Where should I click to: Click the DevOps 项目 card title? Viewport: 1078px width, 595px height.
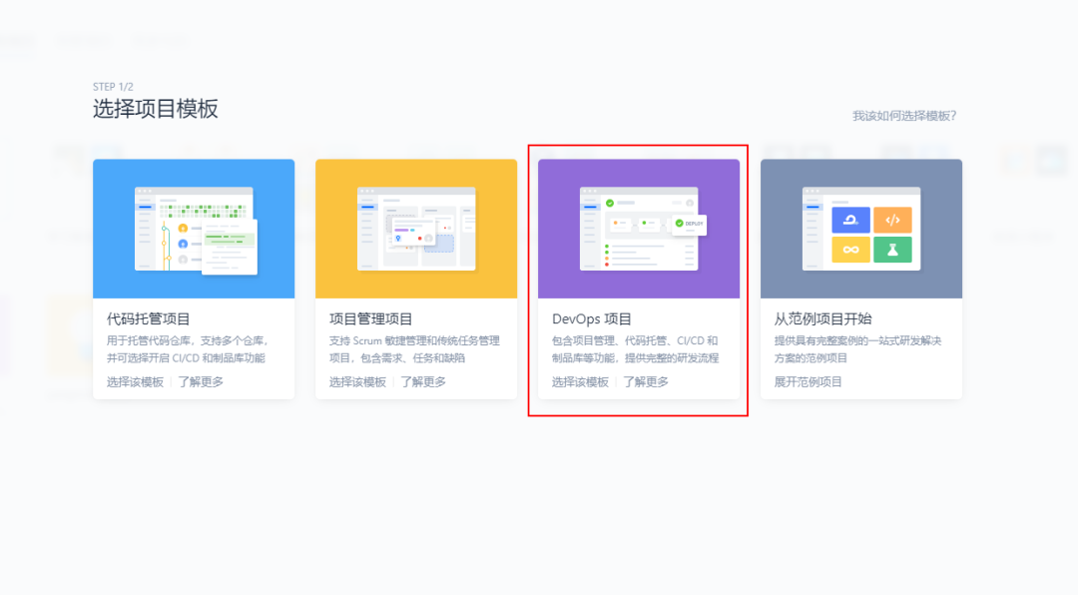pyautogui.click(x=591, y=319)
